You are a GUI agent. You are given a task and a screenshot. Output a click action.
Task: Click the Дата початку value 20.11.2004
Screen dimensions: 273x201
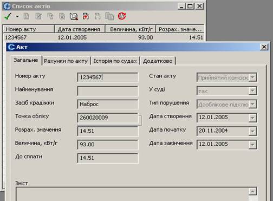213,131
